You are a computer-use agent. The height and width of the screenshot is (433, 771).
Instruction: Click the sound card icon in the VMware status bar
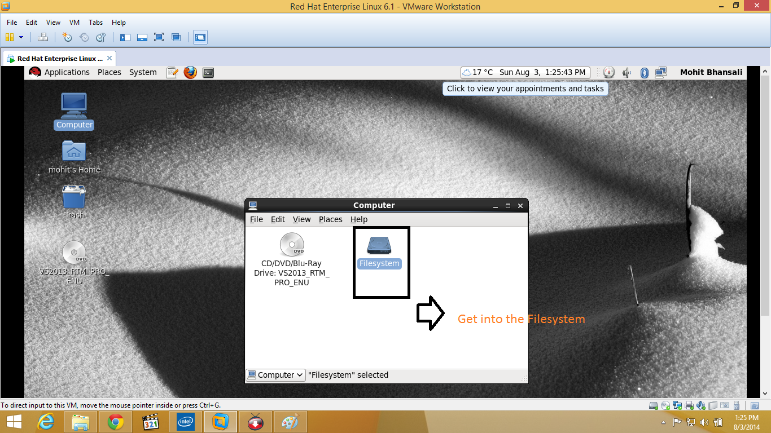[x=701, y=405]
